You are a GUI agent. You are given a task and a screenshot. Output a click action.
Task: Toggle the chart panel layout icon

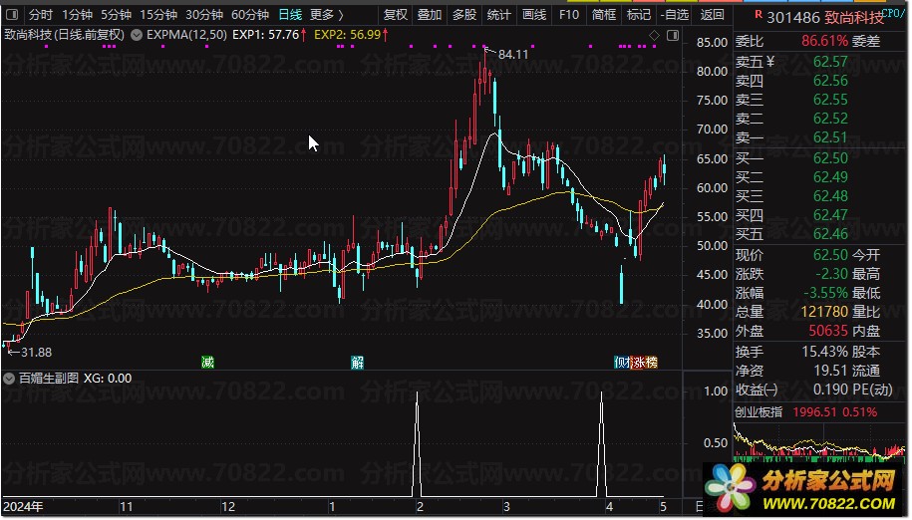pyautogui.click(x=673, y=36)
